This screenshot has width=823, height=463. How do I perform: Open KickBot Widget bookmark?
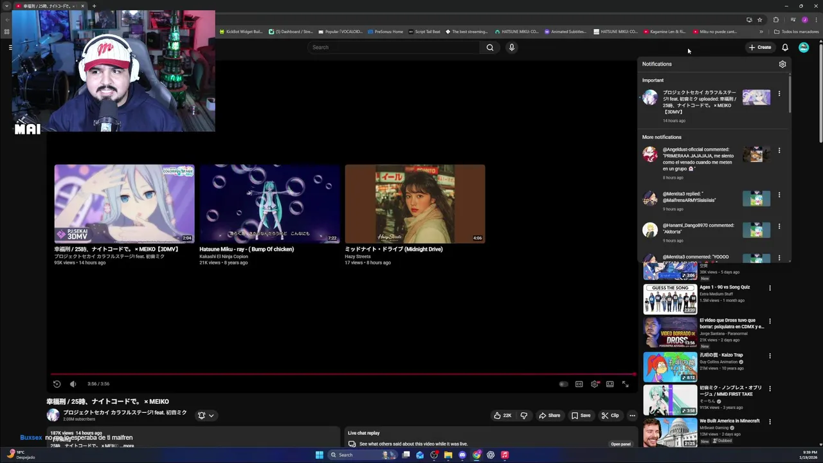241,32
